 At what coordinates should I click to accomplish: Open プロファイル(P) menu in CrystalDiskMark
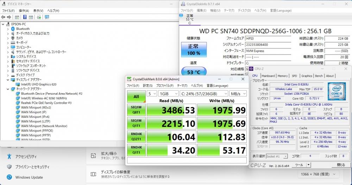tap(165, 86)
